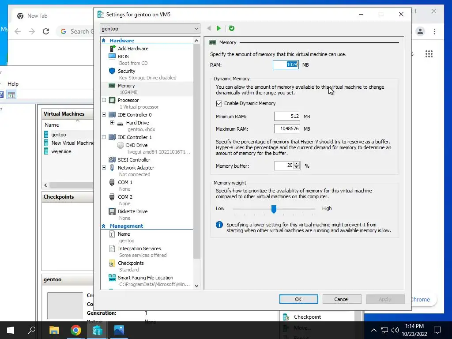This screenshot has height=339, width=452.
Task: Click the green Refresh settings icon
Action: pyautogui.click(x=231, y=28)
